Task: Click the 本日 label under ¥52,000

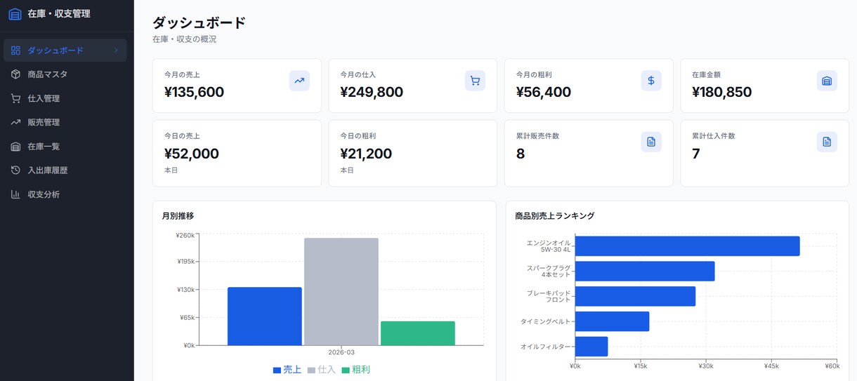Action: click(171, 171)
